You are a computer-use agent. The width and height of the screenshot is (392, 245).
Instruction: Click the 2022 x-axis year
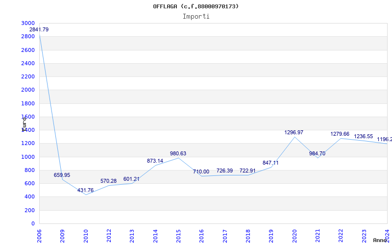pos(341,236)
